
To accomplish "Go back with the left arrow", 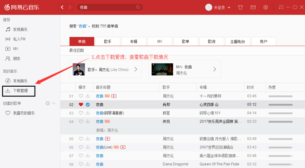I will point(62,7).
